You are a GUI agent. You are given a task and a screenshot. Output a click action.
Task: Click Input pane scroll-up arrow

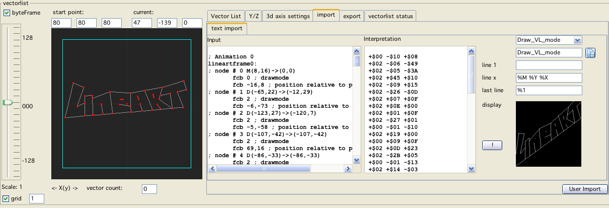coord(357,51)
